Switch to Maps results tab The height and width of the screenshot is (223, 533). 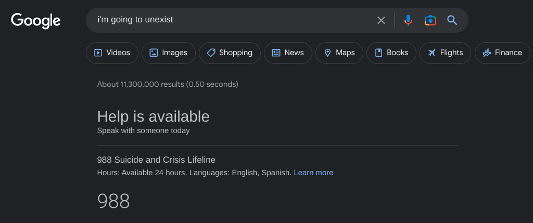339,53
